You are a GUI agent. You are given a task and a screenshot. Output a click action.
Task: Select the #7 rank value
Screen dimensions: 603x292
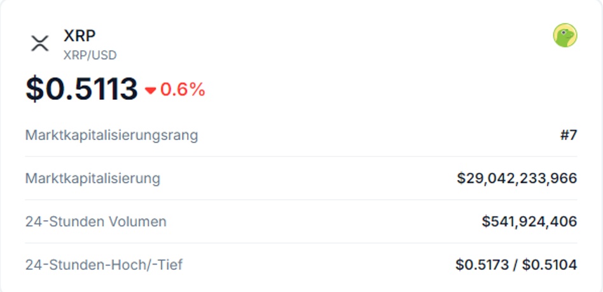coord(568,135)
